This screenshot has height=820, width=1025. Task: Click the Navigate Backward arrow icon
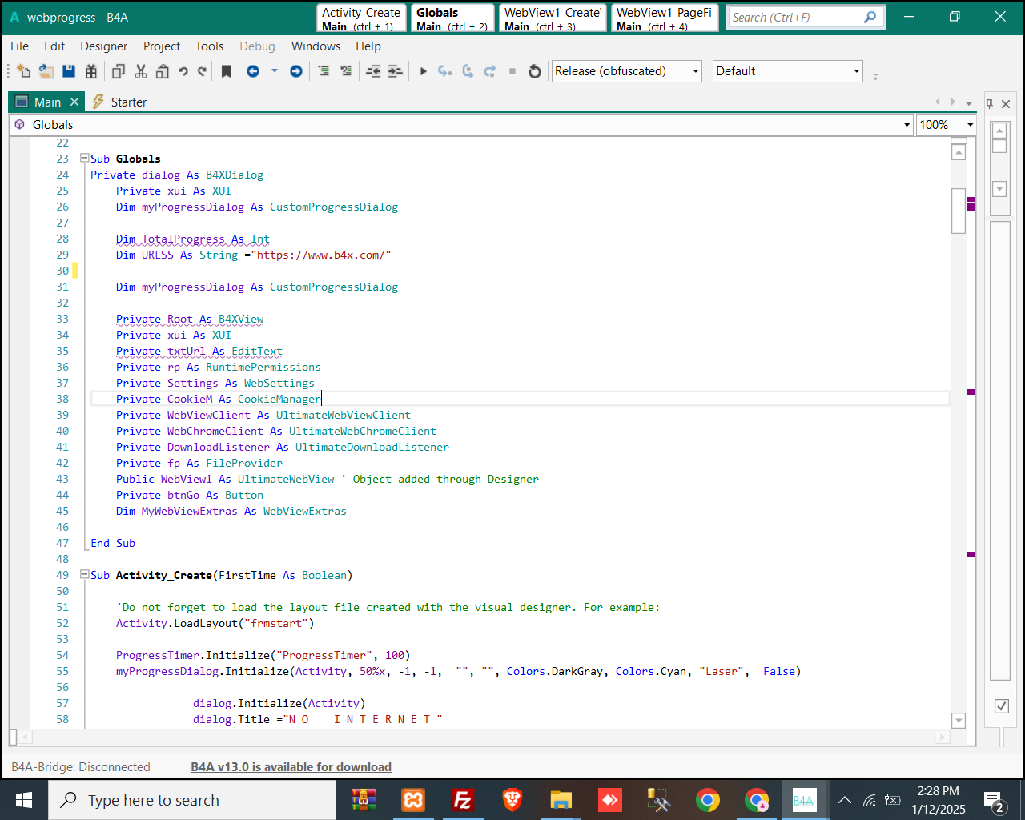(x=253, y=71)
